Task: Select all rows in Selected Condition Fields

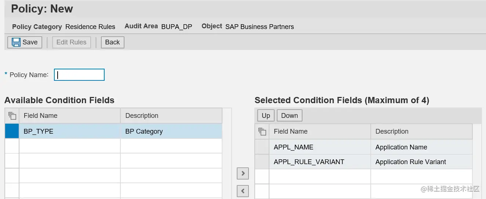Action: pos(262,131)
